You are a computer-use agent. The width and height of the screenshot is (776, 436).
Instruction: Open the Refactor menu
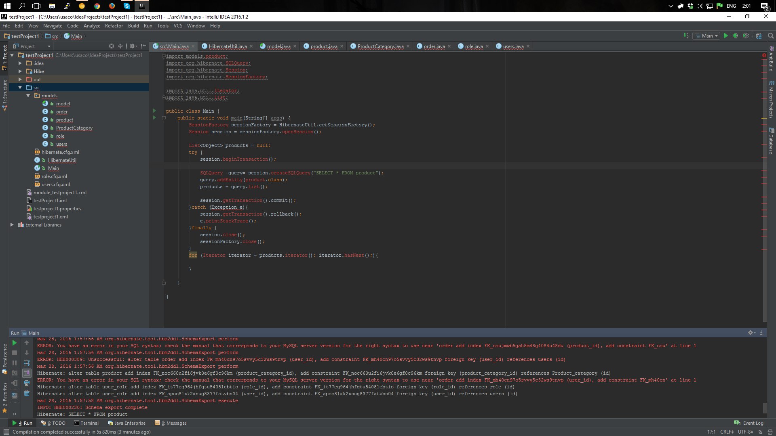(114, 25)
